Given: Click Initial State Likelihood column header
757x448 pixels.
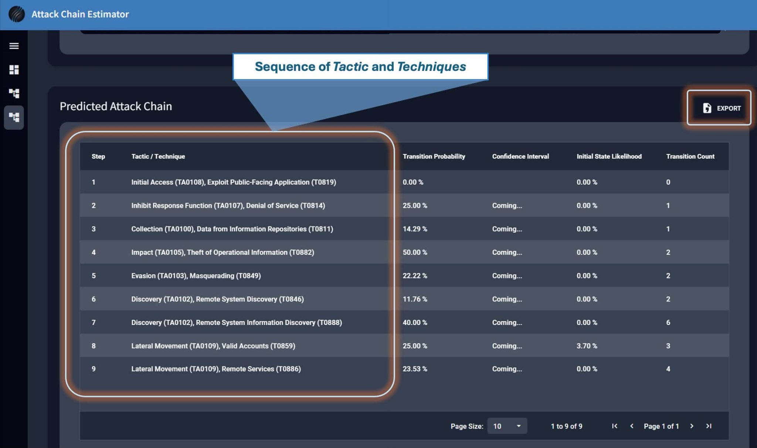Looking at the screenshot, I should pyautogui.click(x=609, y=156).
